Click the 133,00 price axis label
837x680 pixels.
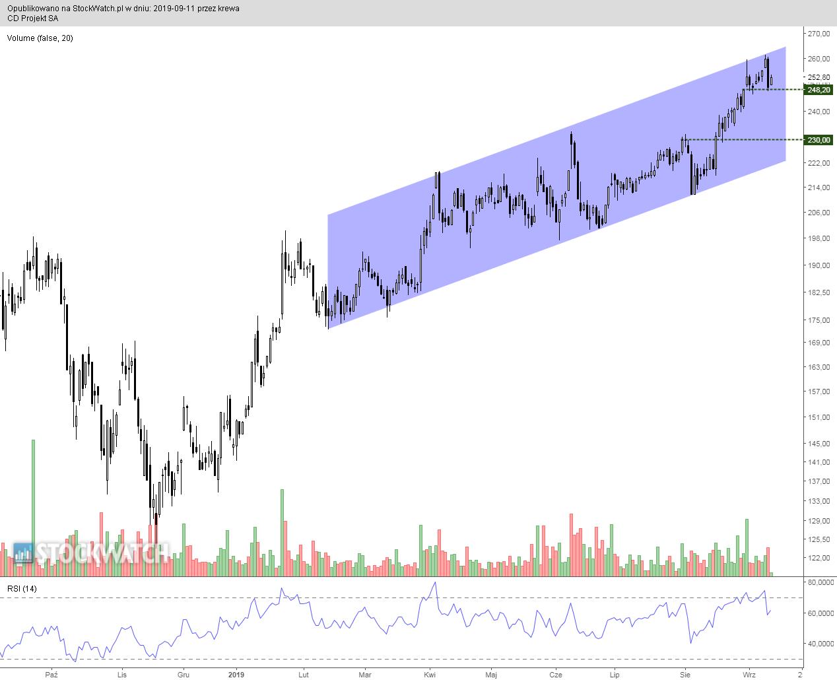[x=820, y=501]
